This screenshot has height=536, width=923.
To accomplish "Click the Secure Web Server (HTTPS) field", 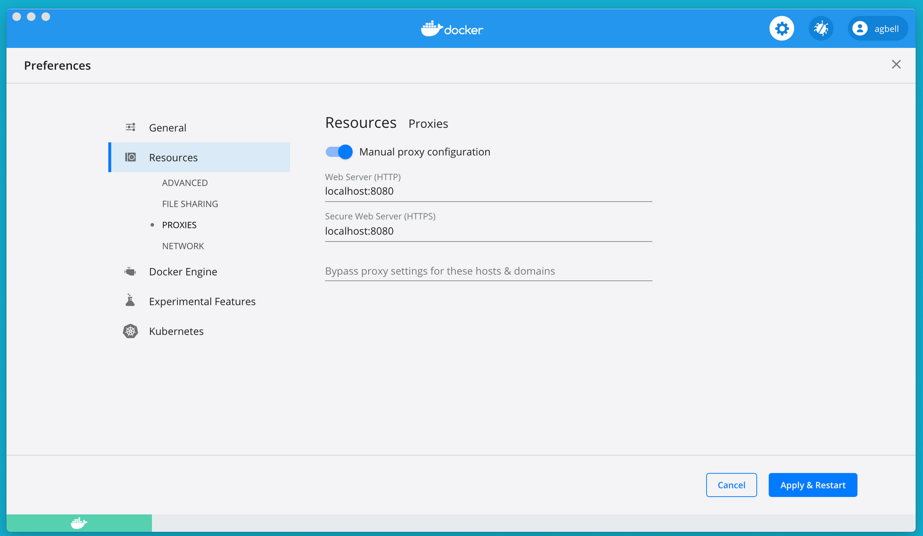I will [488, 231].
